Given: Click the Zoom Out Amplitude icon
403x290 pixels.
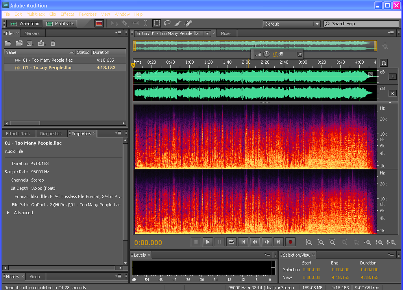Looking at the screenshot, I should pyautogui.click(x=320, y=242).
